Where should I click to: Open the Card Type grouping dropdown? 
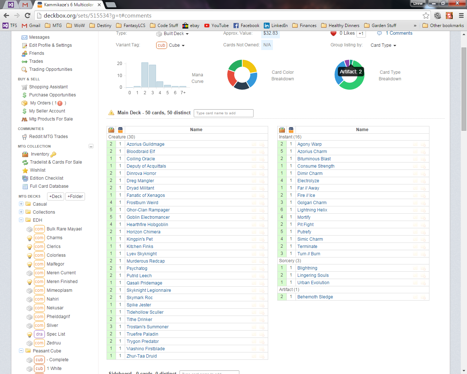point(383,45)
